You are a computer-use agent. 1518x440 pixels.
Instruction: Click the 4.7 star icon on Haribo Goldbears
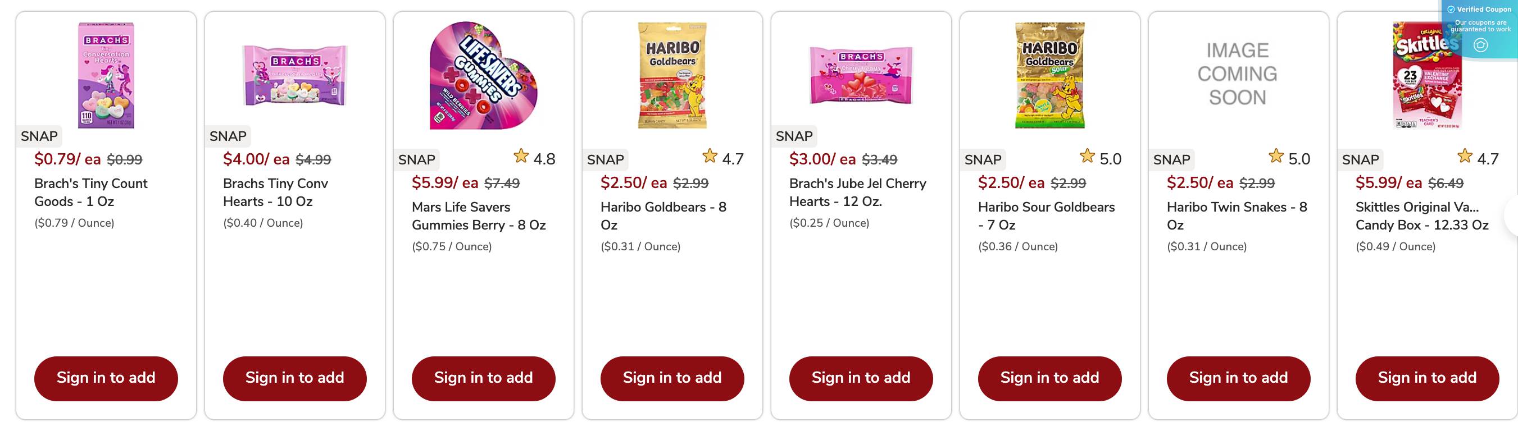[x=710, y=158]
